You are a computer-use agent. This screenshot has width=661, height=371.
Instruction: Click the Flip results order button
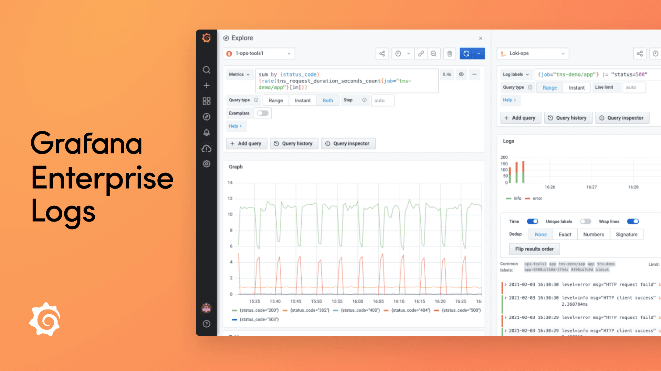[x=534, y=249]
